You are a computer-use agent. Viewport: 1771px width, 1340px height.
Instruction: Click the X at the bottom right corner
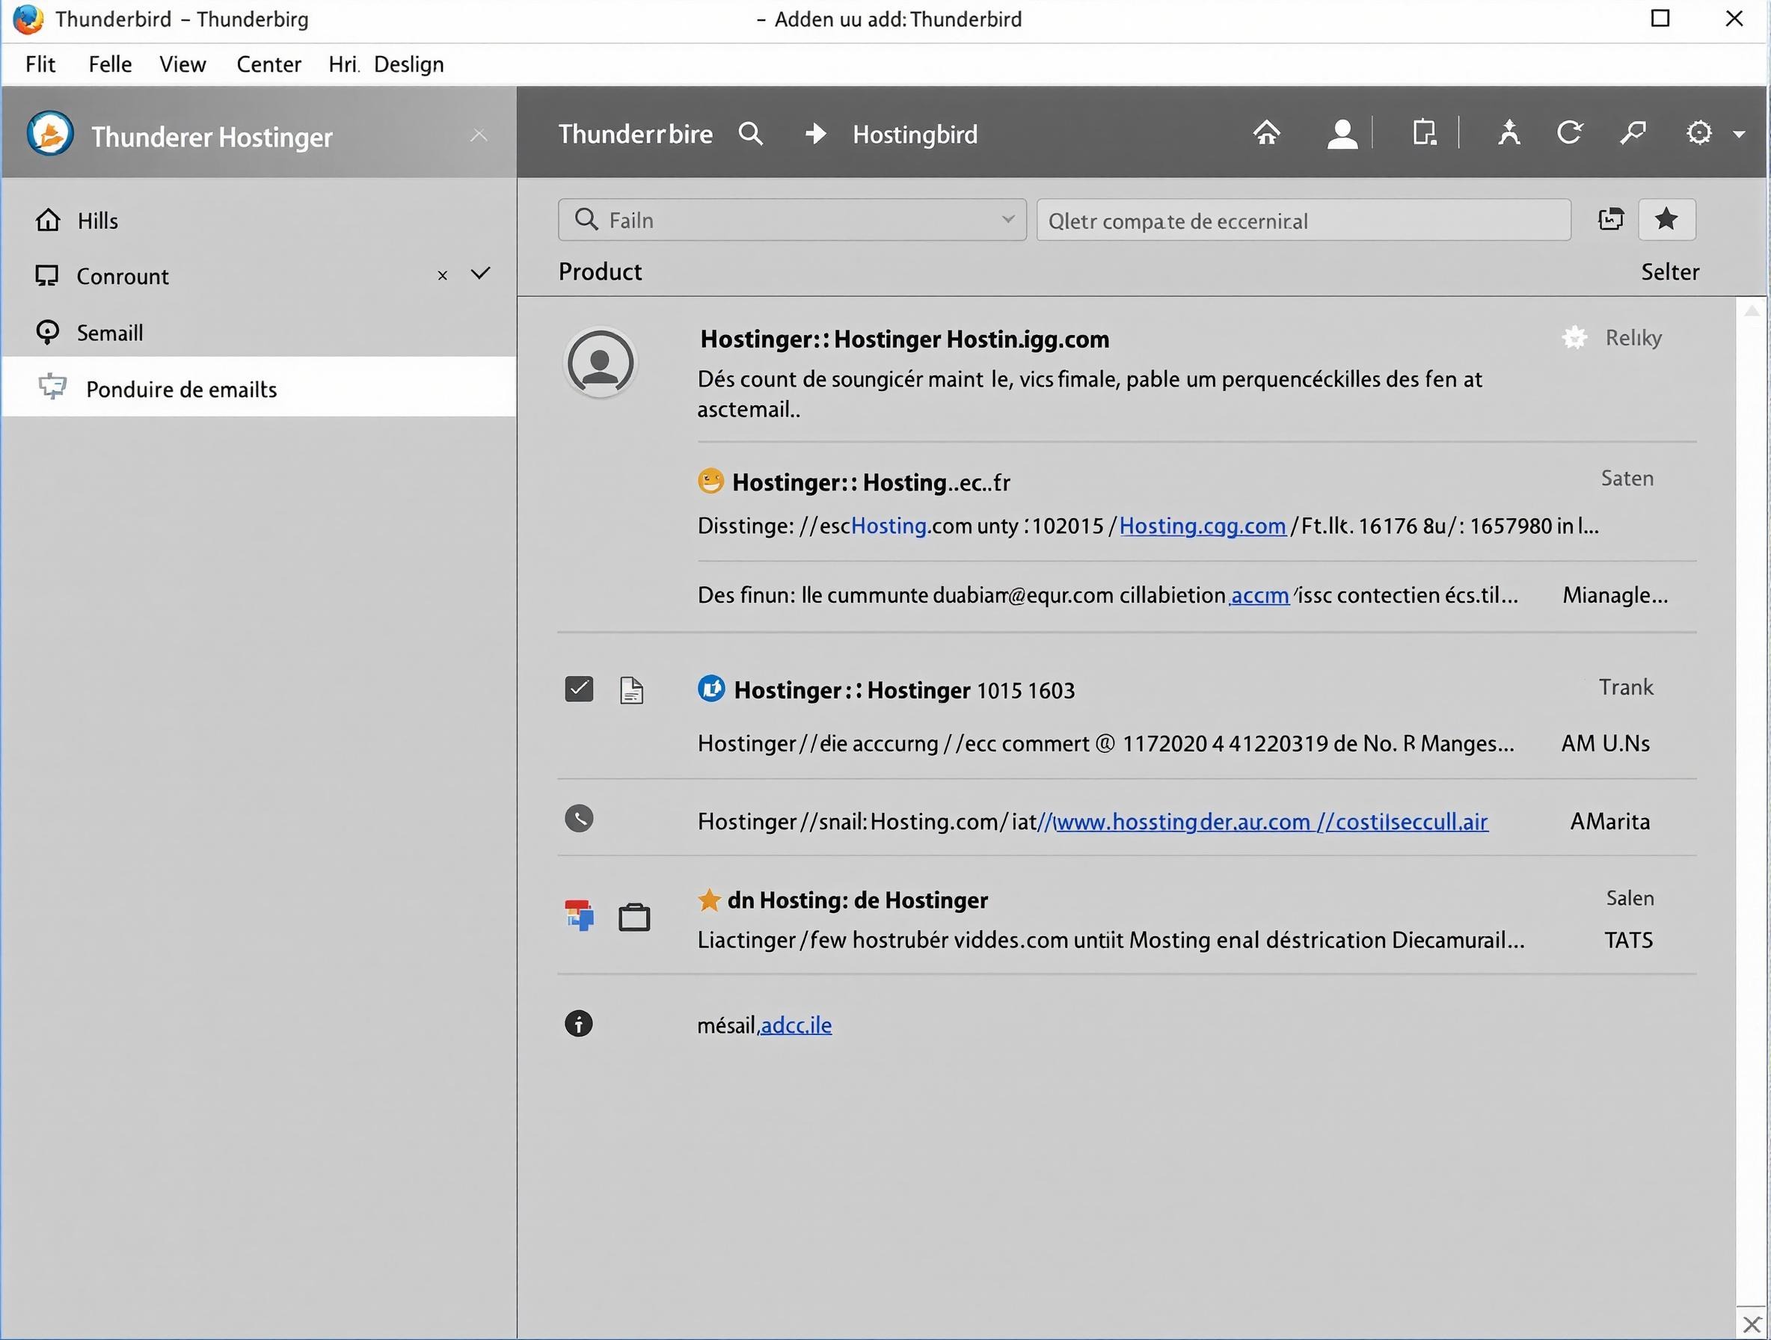coord(1752,1325)
